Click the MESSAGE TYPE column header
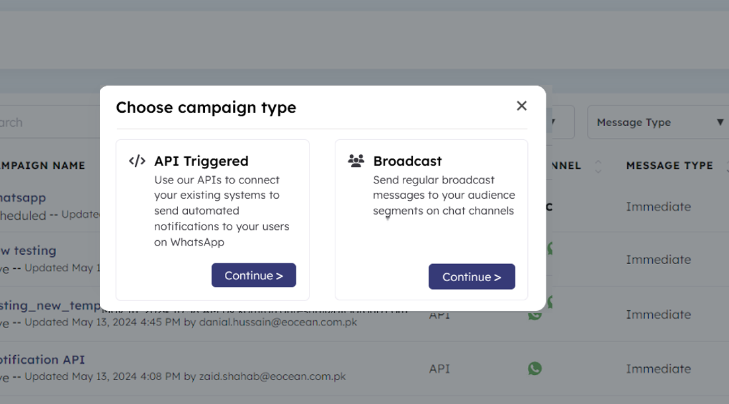 pyautogui.click(x=671, y=165)
